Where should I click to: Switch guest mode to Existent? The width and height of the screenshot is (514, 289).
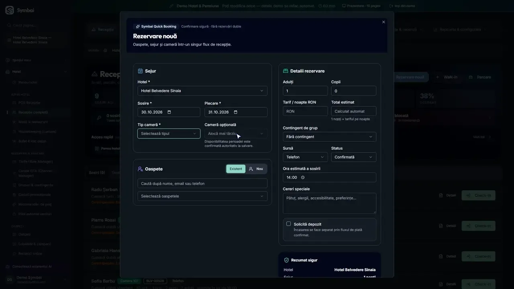236,169
